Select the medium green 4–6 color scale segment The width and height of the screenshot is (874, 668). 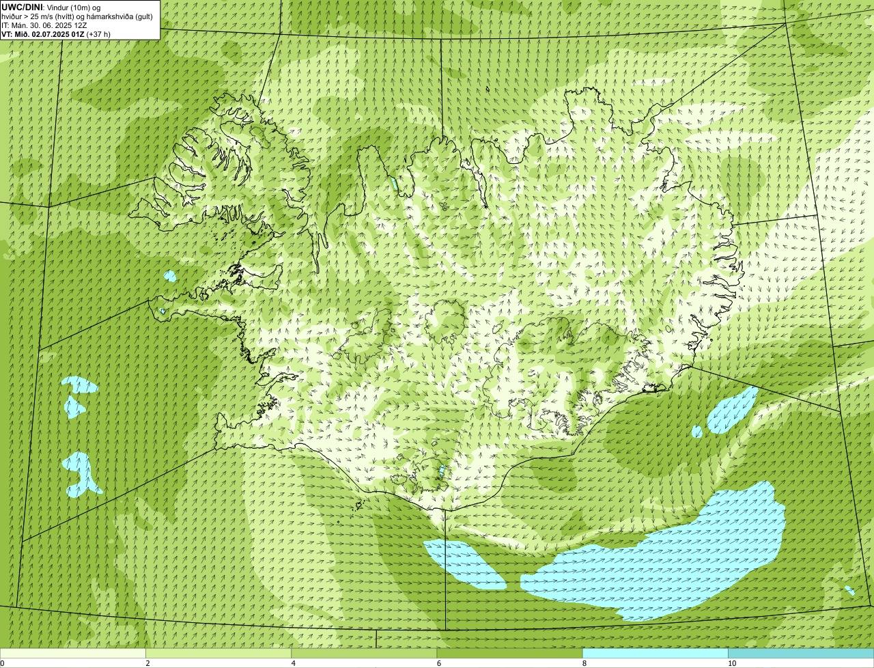pyautogui.click(x=364, y=654)
